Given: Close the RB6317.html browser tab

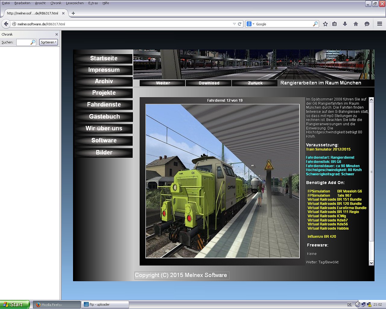Looking at the screenshot, I should (x=63, y=13).
